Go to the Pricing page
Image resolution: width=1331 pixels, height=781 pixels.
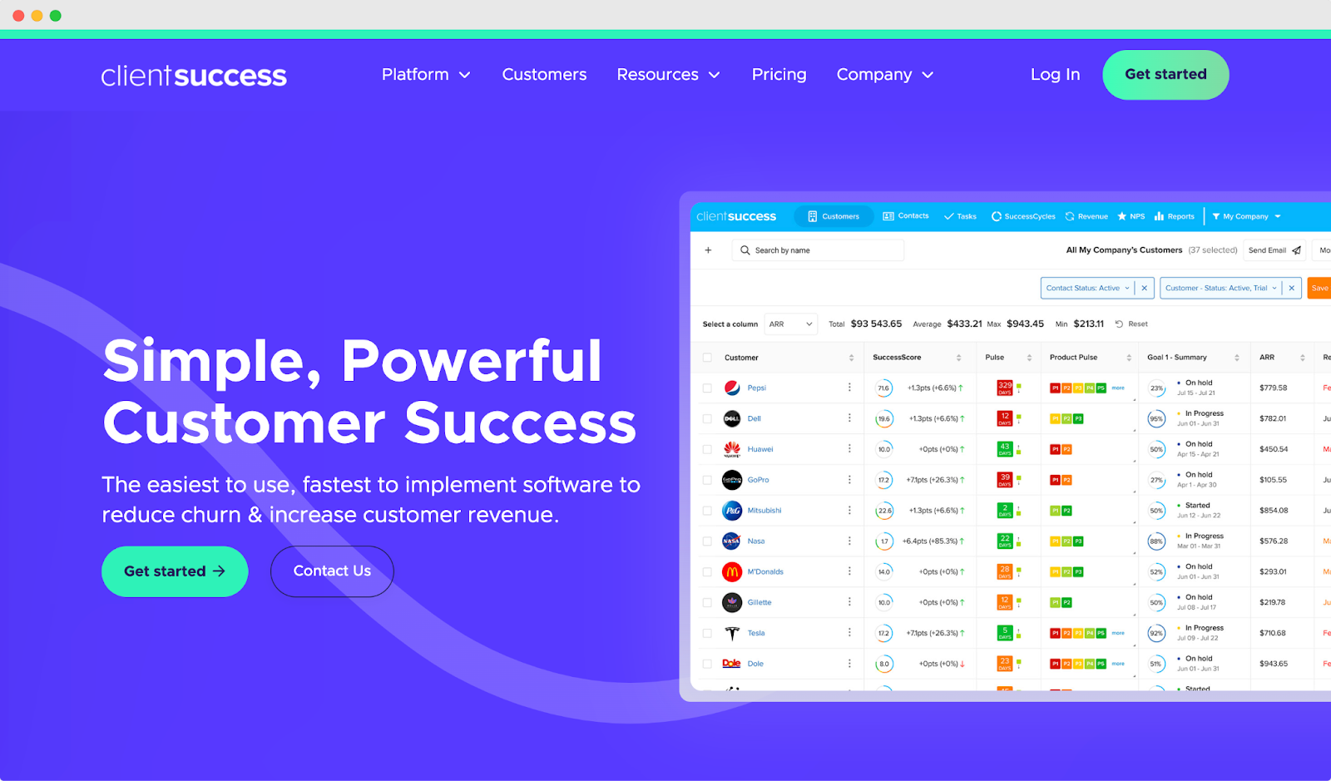(779, 75)
